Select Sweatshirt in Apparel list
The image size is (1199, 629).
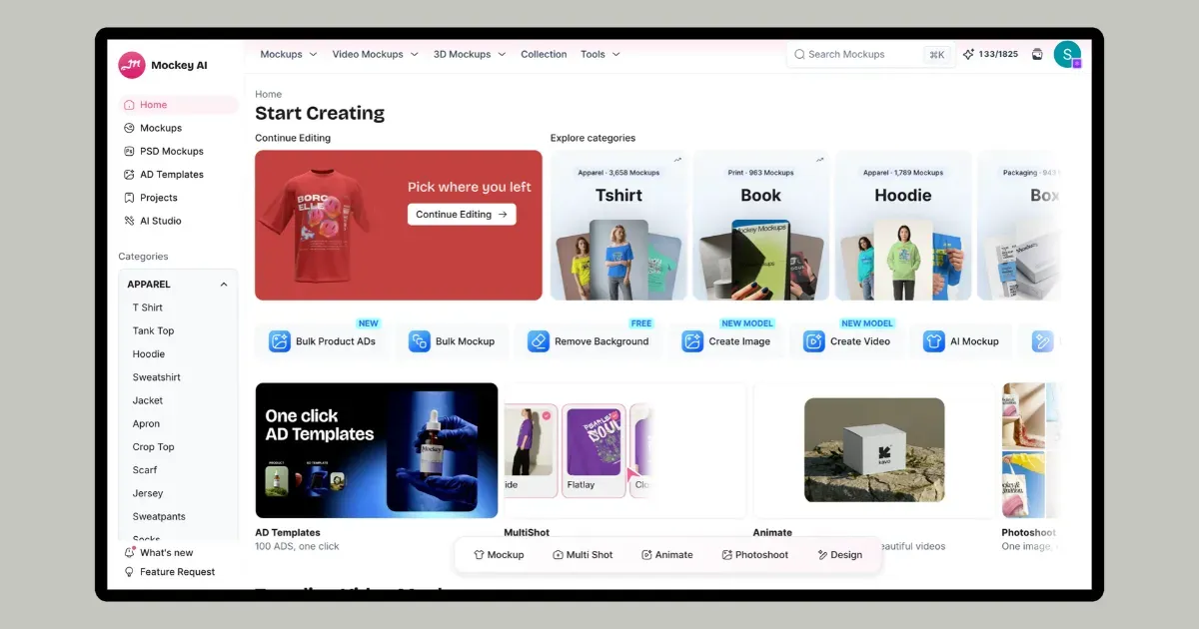pyautogui.click(x=157, y=377)
